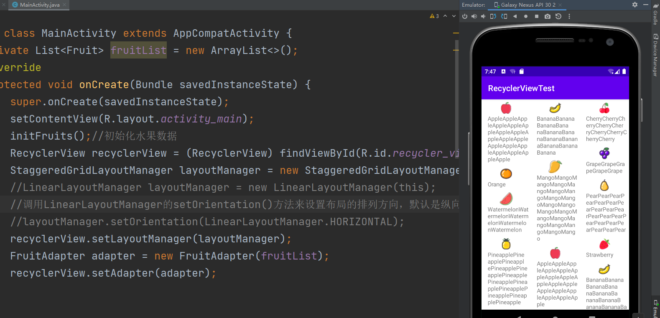Click the battery icon in the phone status bar
The height and width of the screenshot is (318, 660).
pos(624,71)
